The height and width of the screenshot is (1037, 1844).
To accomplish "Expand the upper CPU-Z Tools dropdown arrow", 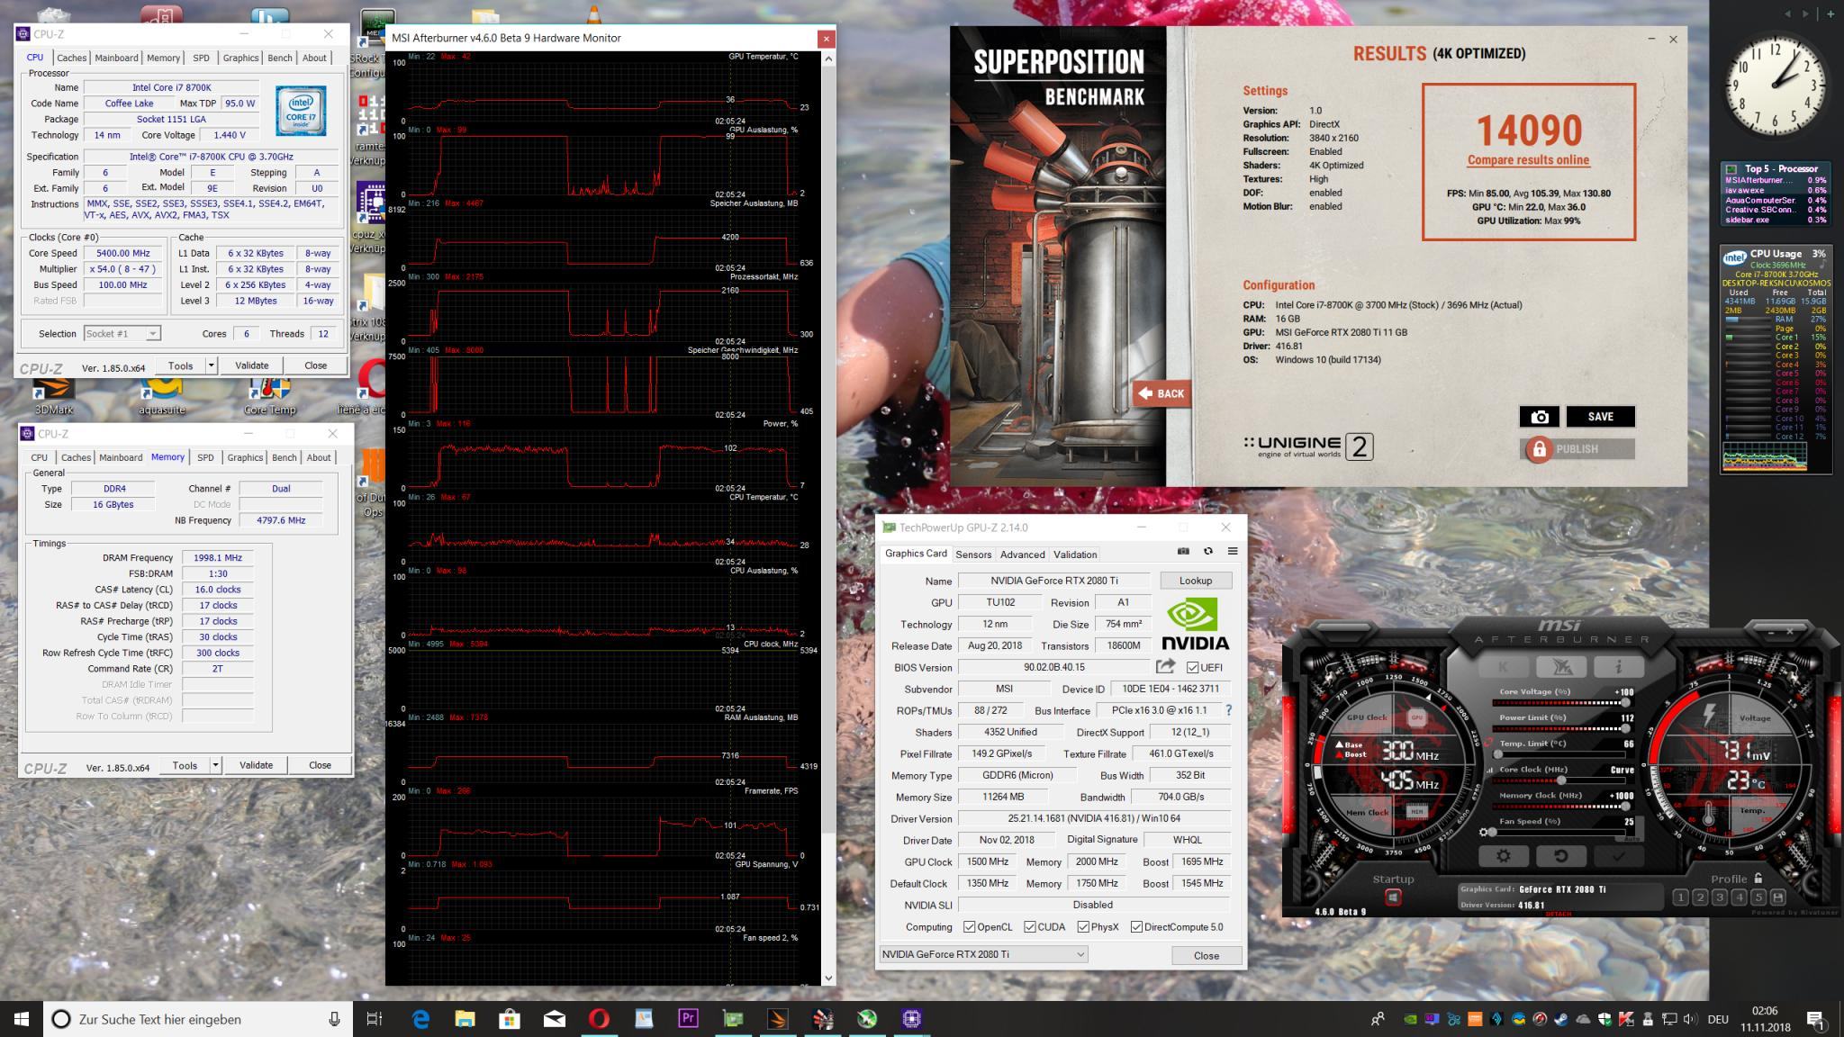I will (212, 365).
